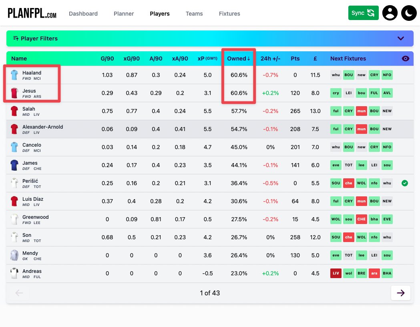Click Andreas's +0.2% change value
Screen dimensions: 420x327
click(x=271, y=273)
